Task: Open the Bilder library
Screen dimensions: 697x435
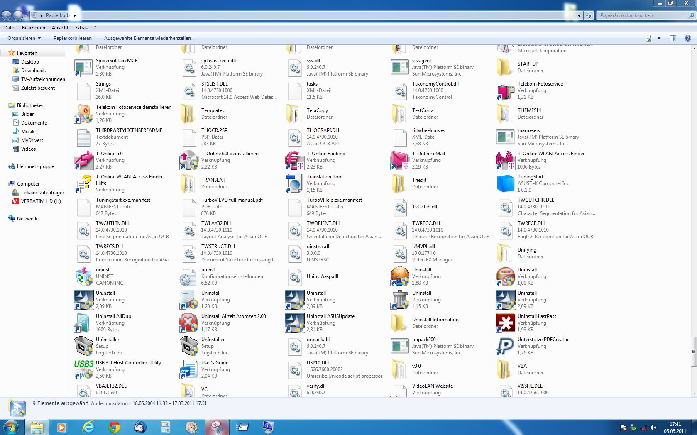Action: (x=27, y=114)
